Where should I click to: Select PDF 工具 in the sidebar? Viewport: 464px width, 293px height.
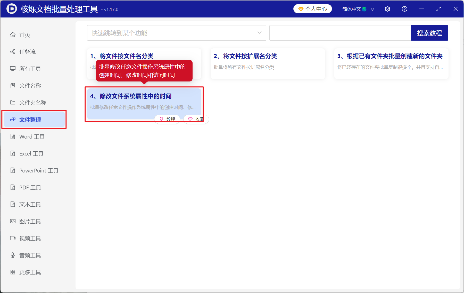30,187
